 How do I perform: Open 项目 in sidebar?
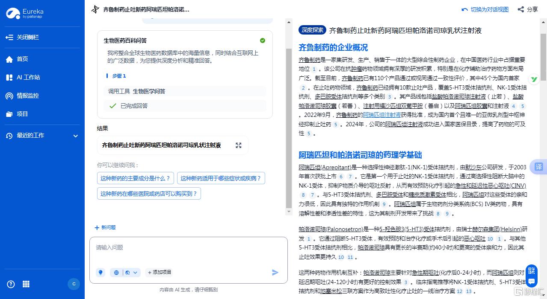(x=17, y=114)
